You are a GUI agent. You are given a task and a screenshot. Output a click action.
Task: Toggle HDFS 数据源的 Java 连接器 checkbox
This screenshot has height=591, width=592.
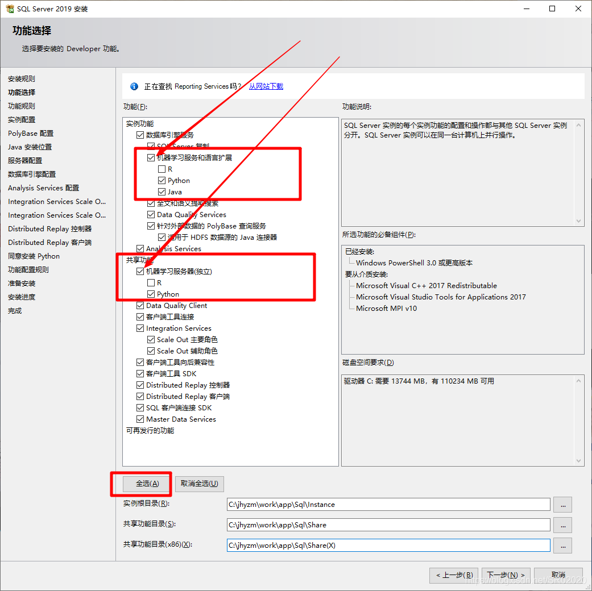click(x=162, y=238)
